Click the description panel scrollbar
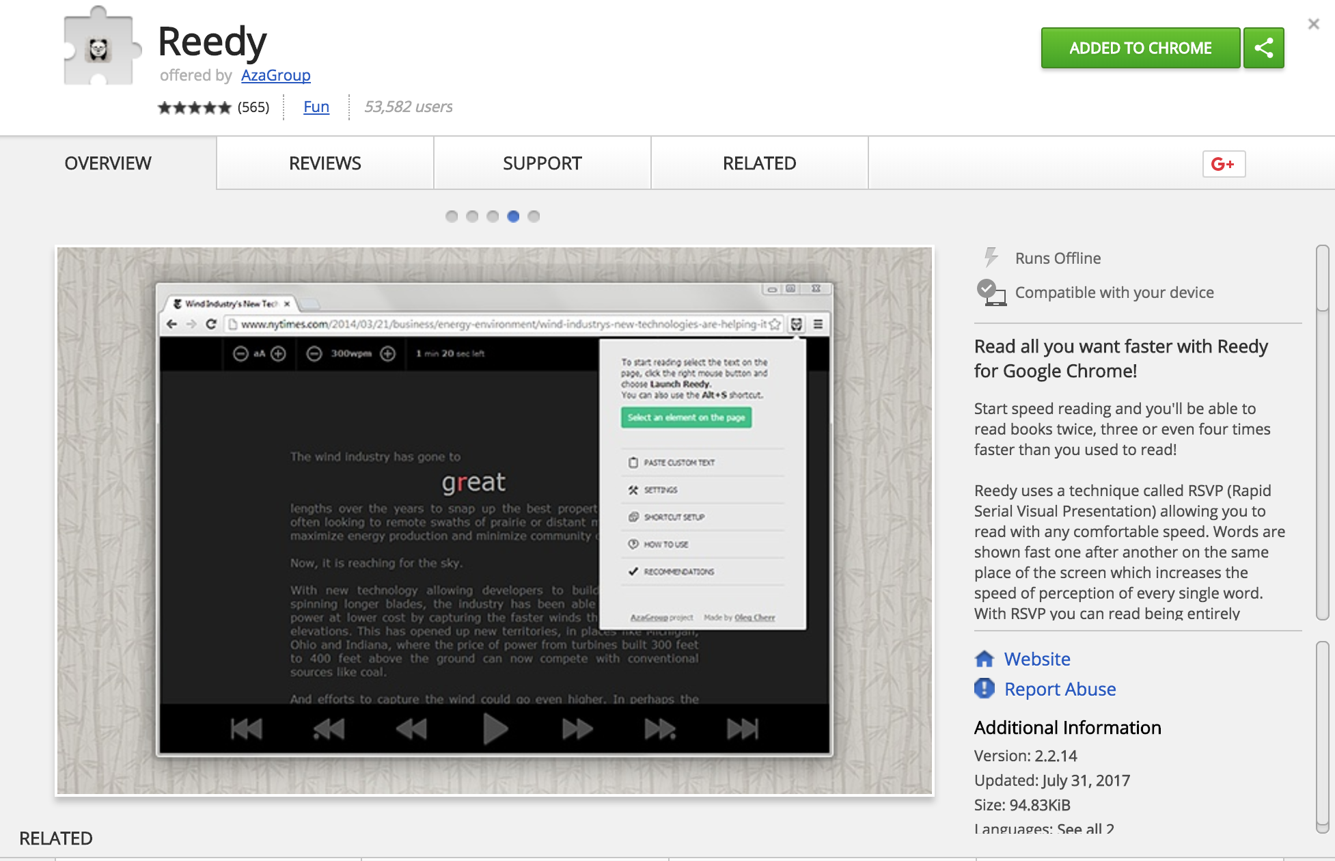This screenshot has width=1335, height=861. (1323, 432)
